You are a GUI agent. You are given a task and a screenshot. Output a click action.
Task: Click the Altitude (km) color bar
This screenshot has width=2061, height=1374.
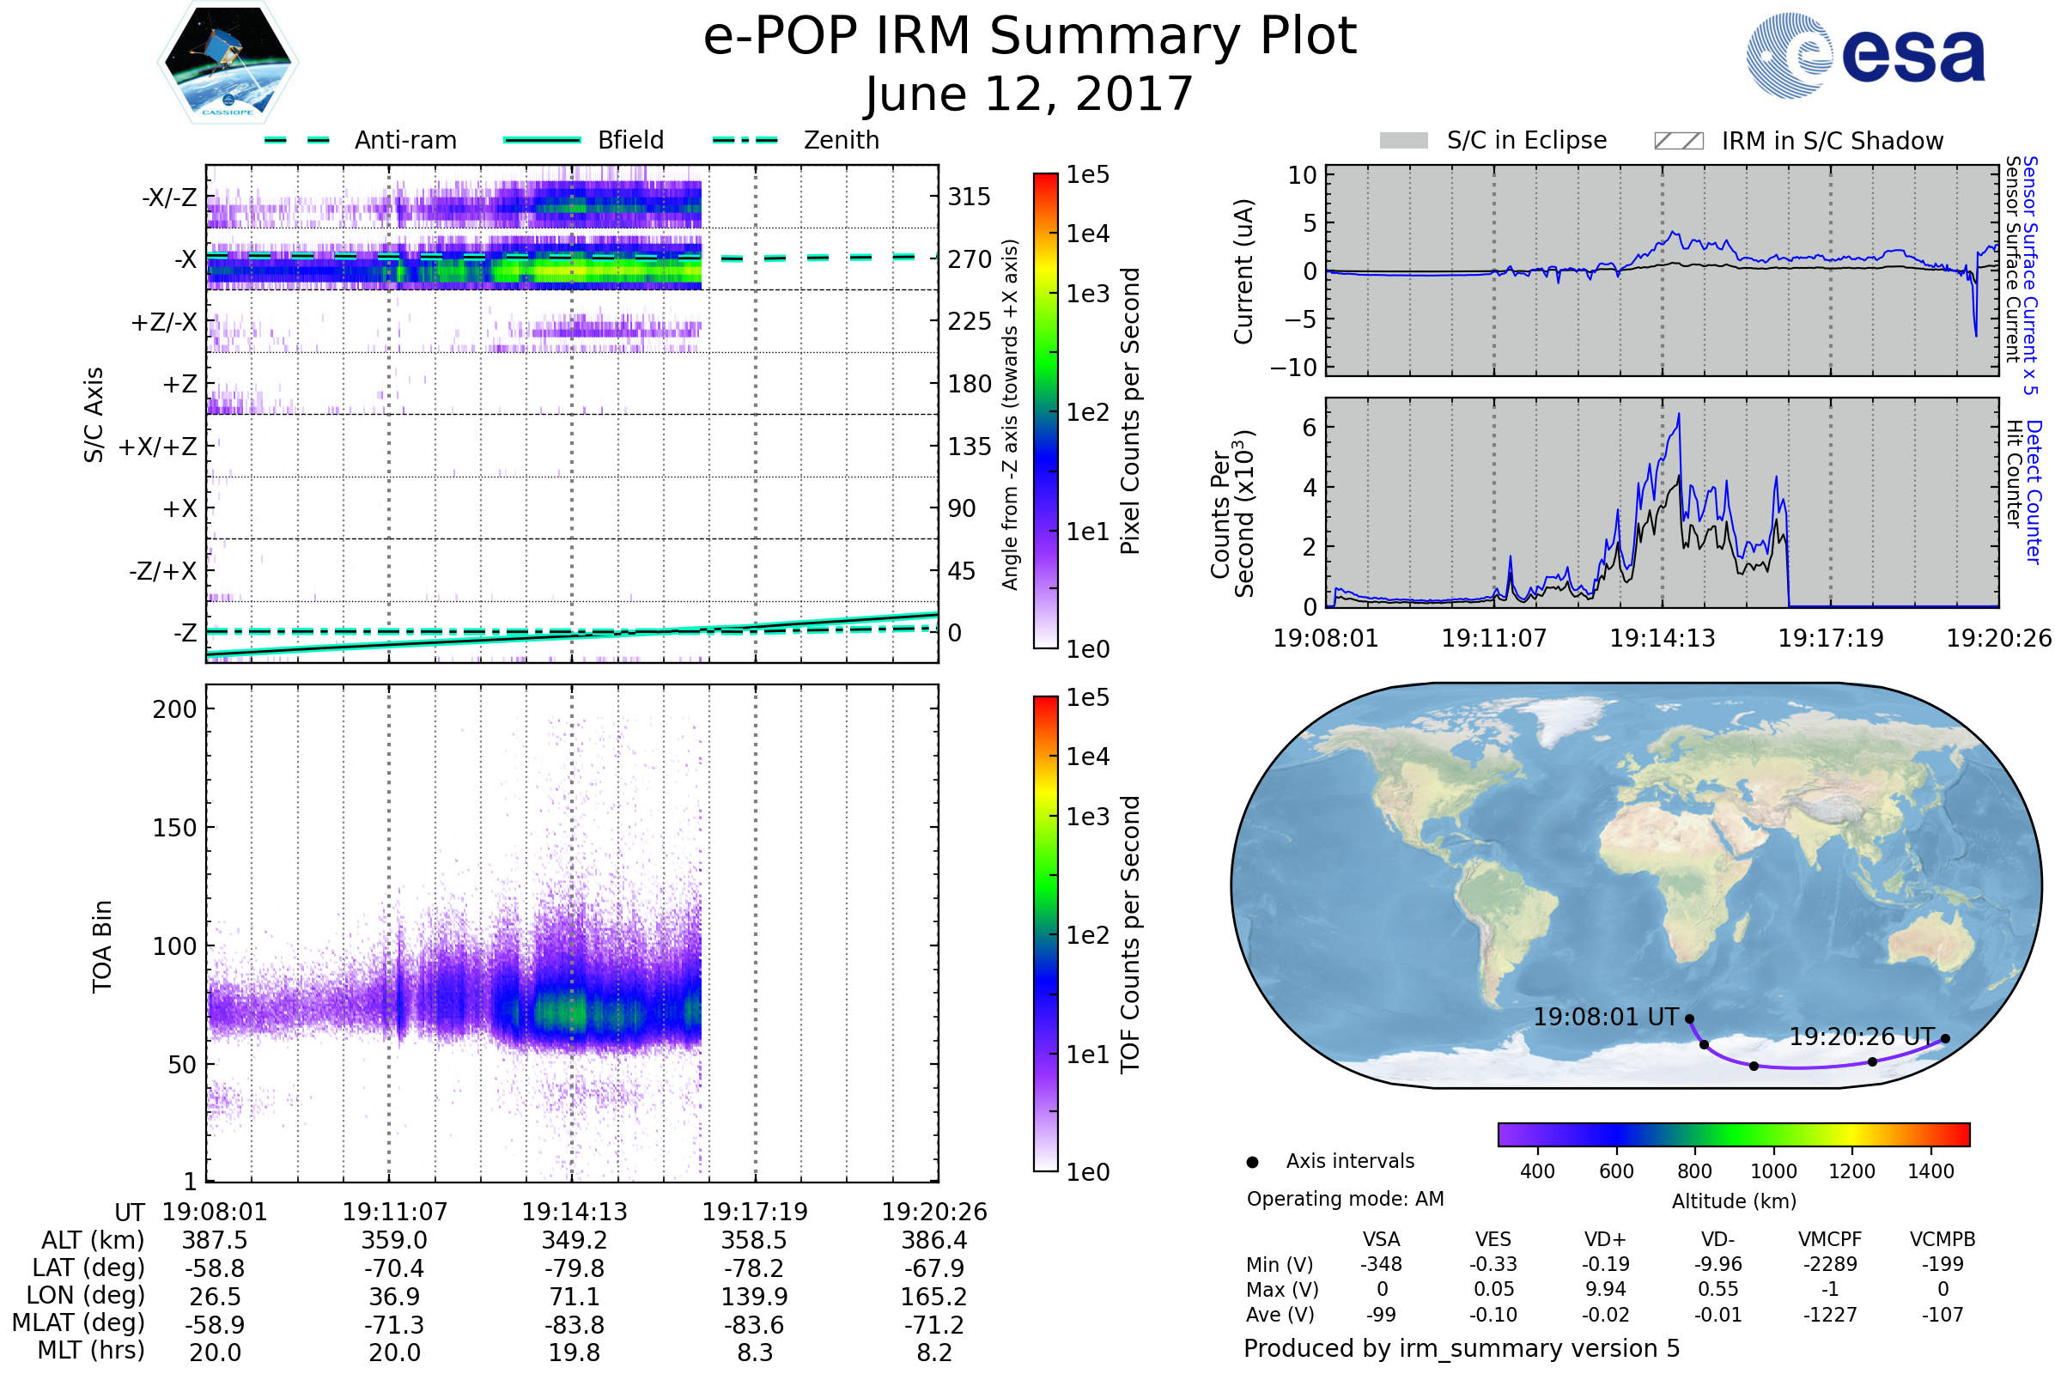(1733, 1134)
